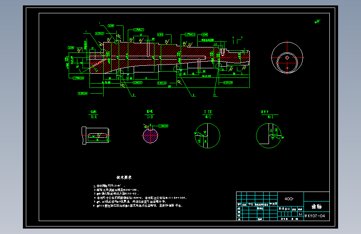The width and height of the screenshot is (361, 234).
Task: Click the last technical requirement line
Action: click(138, 206)
